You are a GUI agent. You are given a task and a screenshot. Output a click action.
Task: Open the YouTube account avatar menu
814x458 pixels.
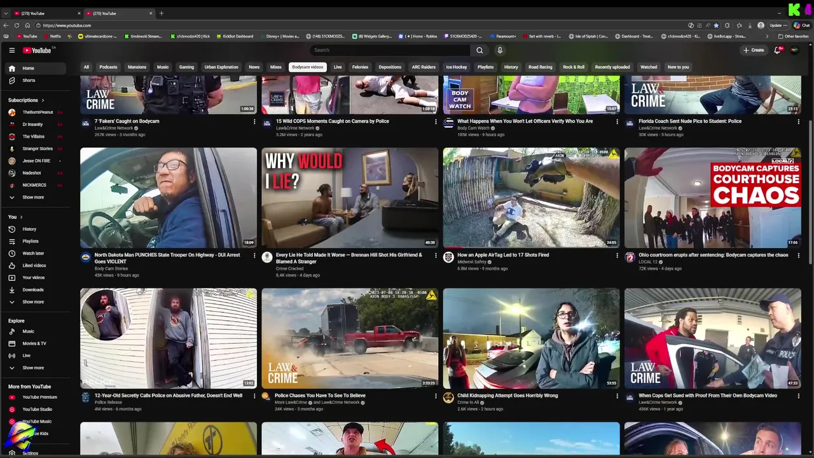(x=794, y=50)
